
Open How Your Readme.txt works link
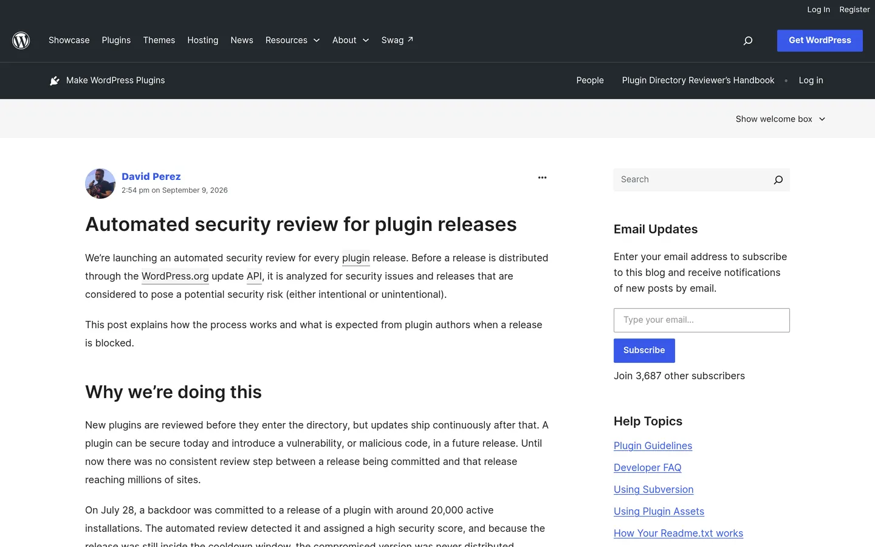point(678,533)
